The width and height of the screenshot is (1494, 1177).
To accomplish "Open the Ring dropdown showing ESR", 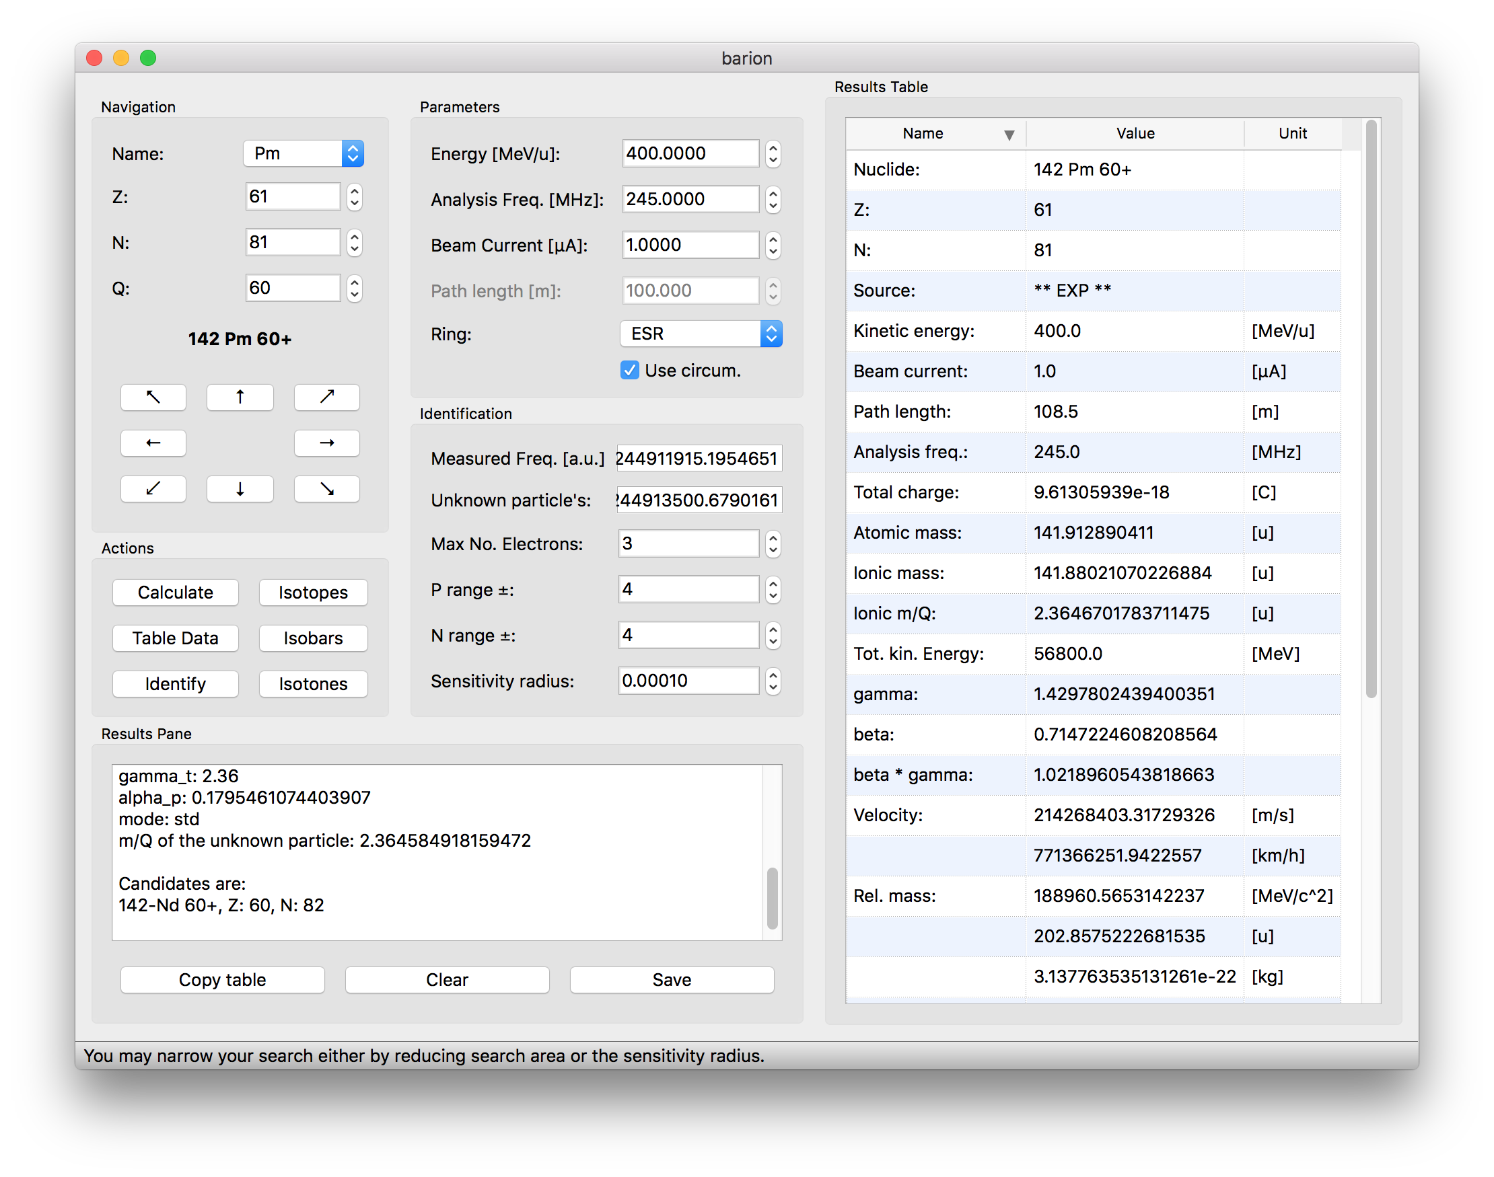I will [x=701, y=334].
